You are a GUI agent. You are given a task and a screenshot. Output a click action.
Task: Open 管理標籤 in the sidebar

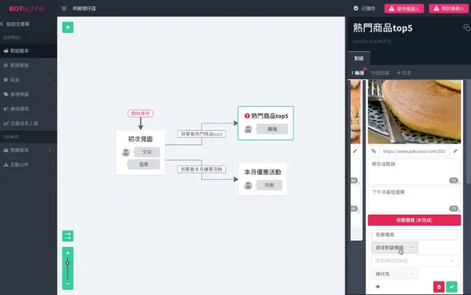[x=28, y=94]
